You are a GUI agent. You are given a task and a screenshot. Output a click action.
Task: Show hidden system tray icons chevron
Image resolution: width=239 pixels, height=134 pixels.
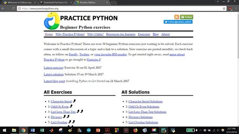tap(200, 130)
